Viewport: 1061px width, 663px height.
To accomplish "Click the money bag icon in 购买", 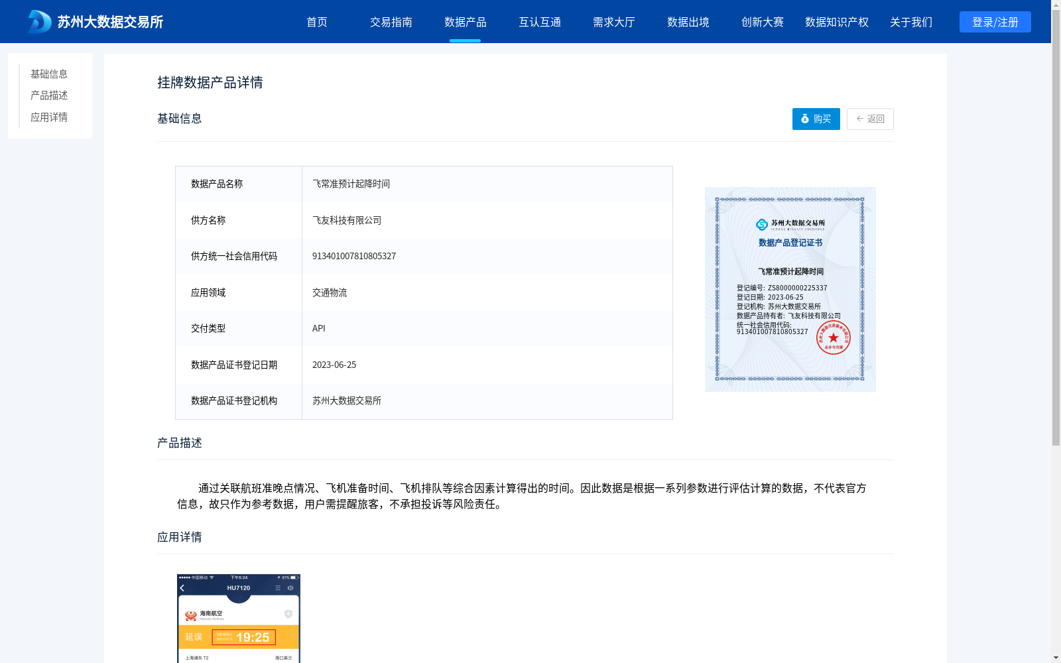I will [805, 119].
